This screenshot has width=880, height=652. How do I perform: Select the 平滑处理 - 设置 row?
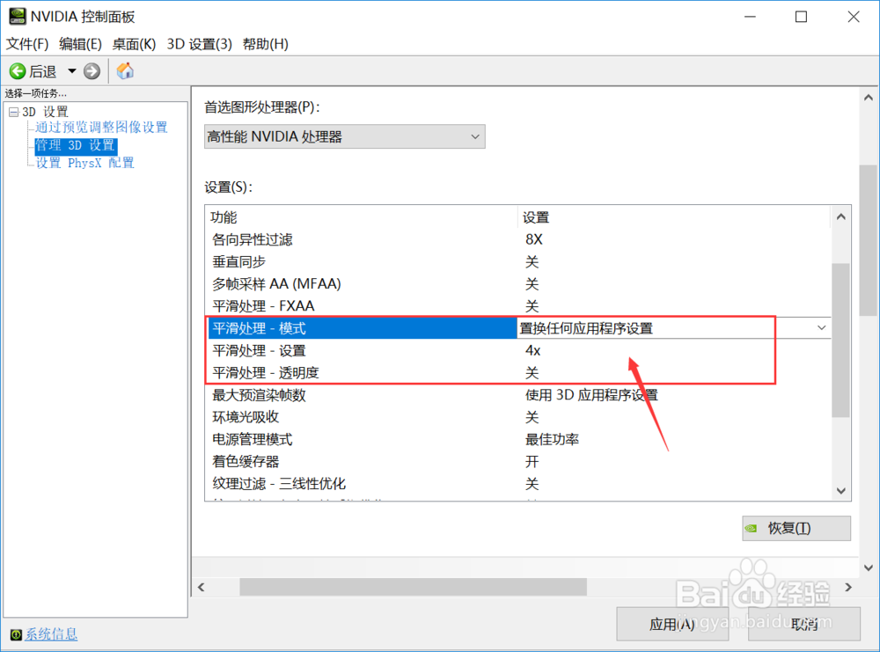[517, 351]
